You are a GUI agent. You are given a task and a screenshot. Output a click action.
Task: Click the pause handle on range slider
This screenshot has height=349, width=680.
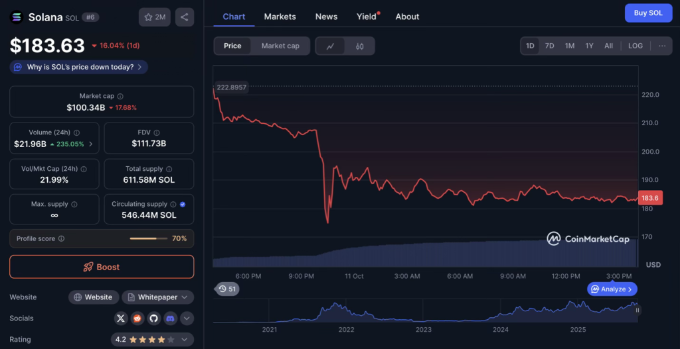point(637,310)
